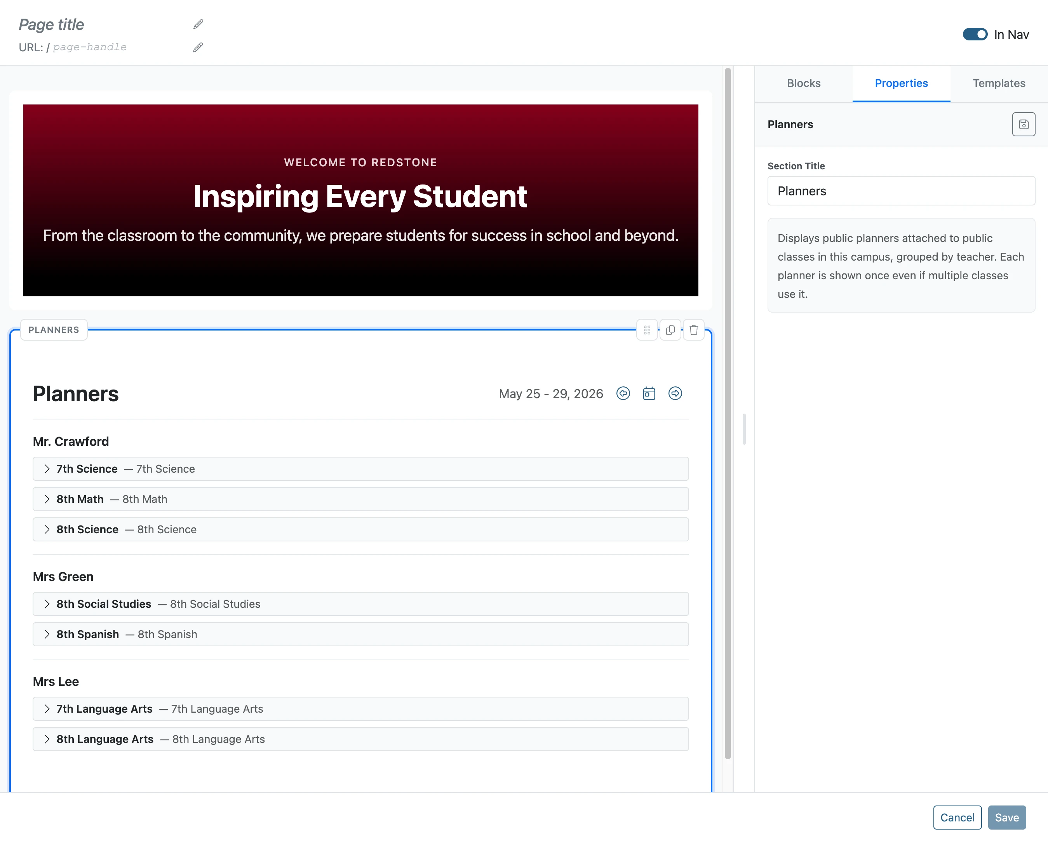Duplicate the Planners block
Viewport: 1048px width, 842px height.
pos(670,330)
